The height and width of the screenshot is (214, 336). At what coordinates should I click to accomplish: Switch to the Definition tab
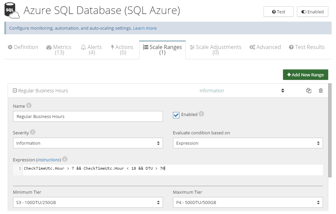[x=23, y=47]
